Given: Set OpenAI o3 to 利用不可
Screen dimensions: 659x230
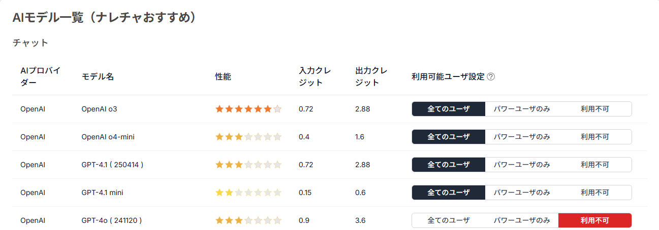Looking at the screenshot, I should [x=594, y=109].
